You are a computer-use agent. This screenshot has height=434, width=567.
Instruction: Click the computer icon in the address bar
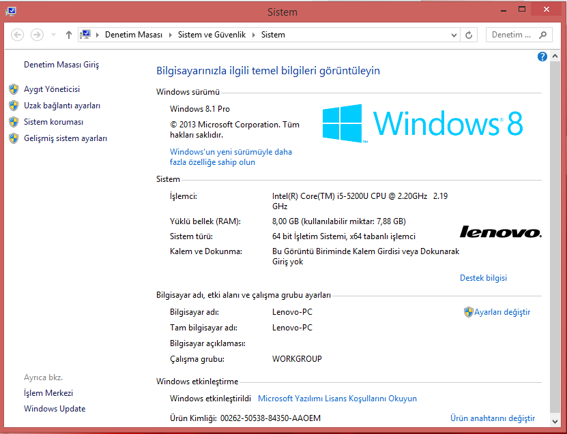point(85,35)
